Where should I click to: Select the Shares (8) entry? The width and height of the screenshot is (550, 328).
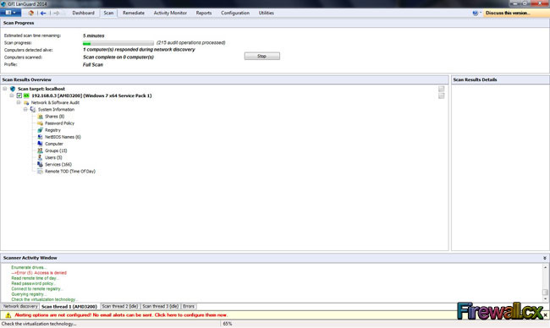(54, 117)
